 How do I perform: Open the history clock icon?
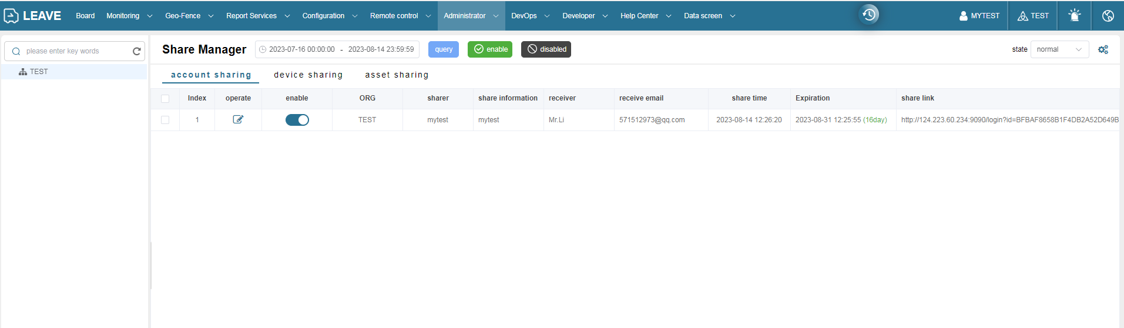tap(869, 15)
